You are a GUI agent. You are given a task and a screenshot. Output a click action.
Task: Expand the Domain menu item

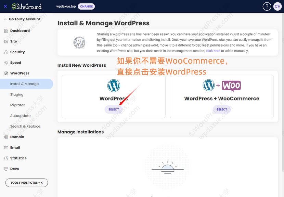(x=17, y=137)
